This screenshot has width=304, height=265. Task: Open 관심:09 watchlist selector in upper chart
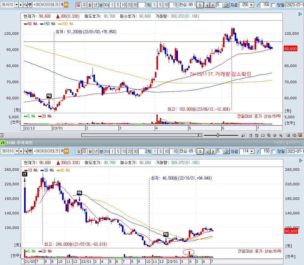(187, 5)
